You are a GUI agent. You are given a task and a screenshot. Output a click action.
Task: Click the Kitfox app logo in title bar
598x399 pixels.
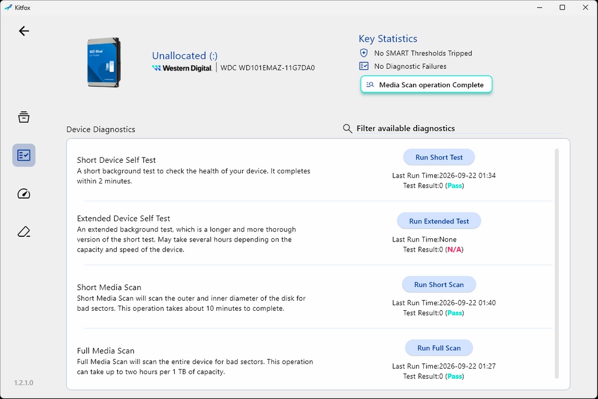(8, 7)
